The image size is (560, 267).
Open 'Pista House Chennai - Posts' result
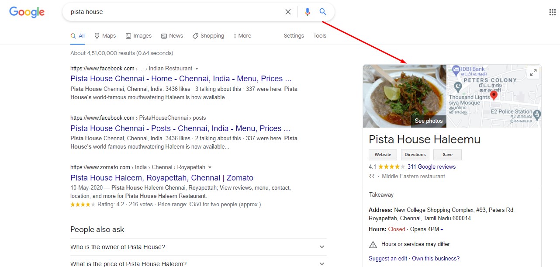pos(180,128)
